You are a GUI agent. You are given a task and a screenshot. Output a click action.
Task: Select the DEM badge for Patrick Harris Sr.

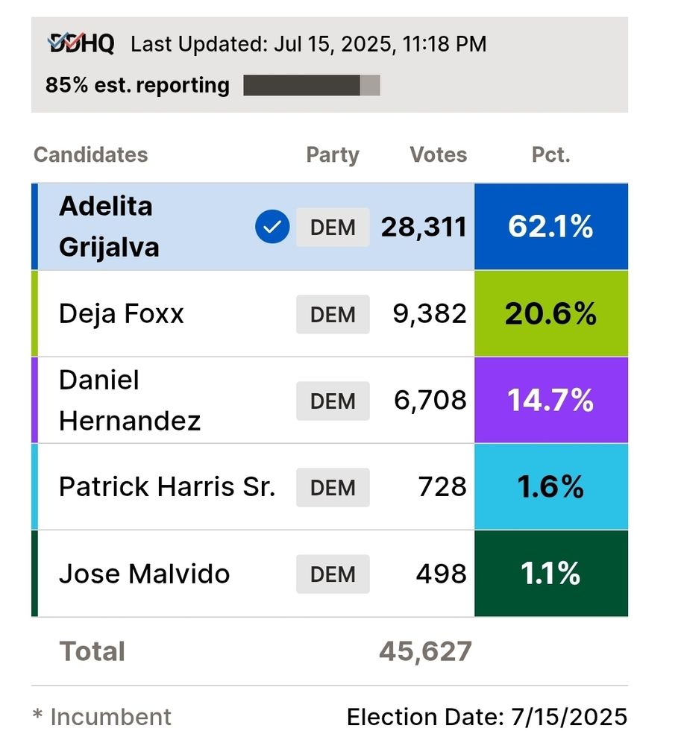333,487
